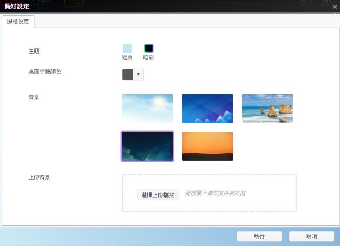The image size is (340, 246).
Task: Click the 上傳背景 label
Action: 39,177
